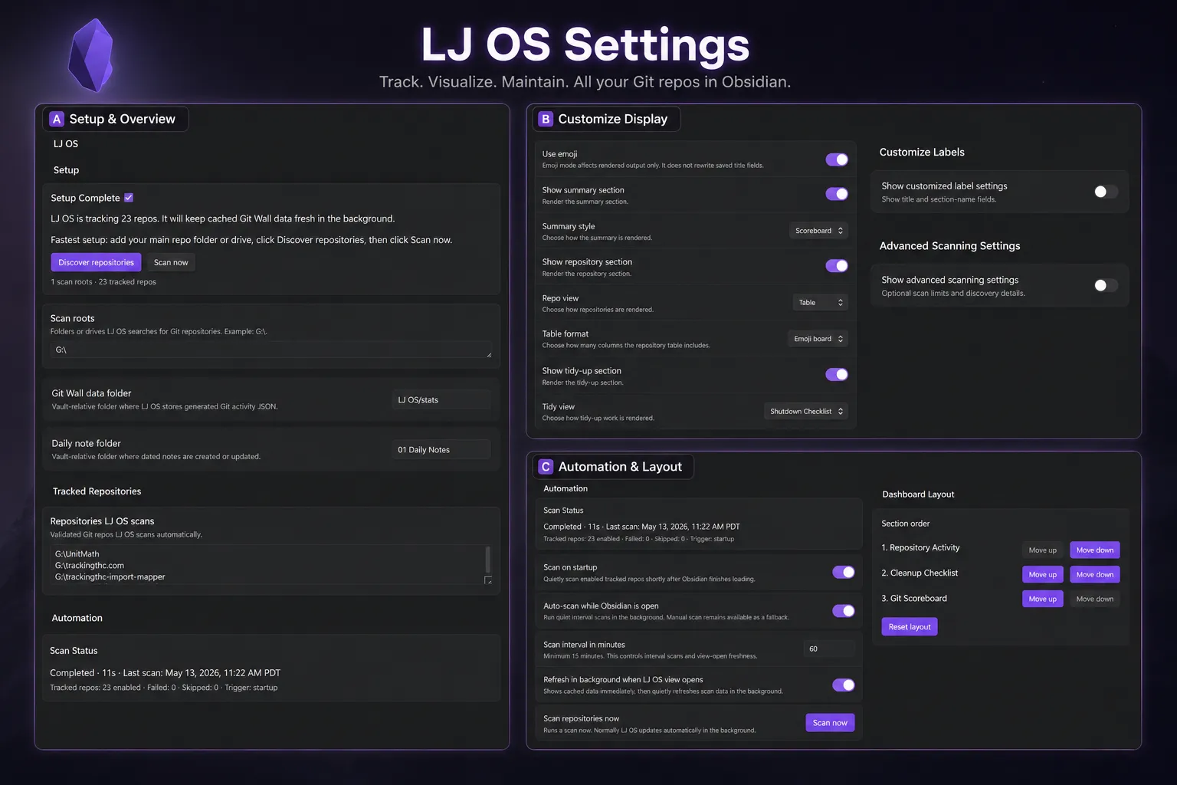Viewport: 1177px width, 785px height.
Task: Click the tracked repositories list scrollbar
Action: tap(488, 559)
